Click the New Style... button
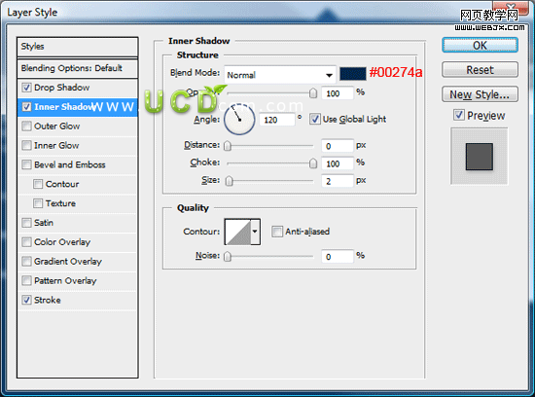This screenshot has width=535, height=397. point(480,94)
